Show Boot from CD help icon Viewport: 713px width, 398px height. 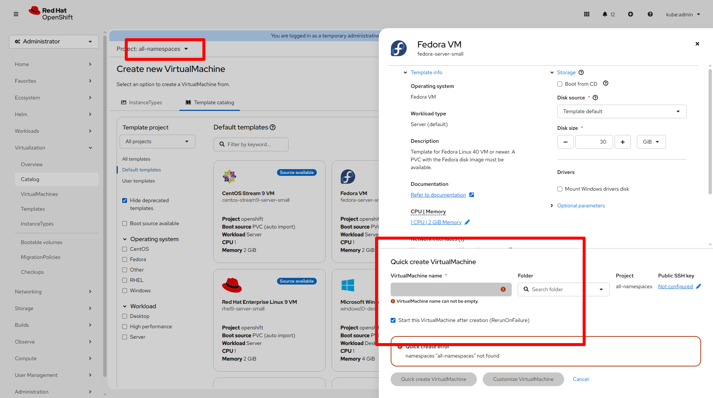click(x=606, y=83)
